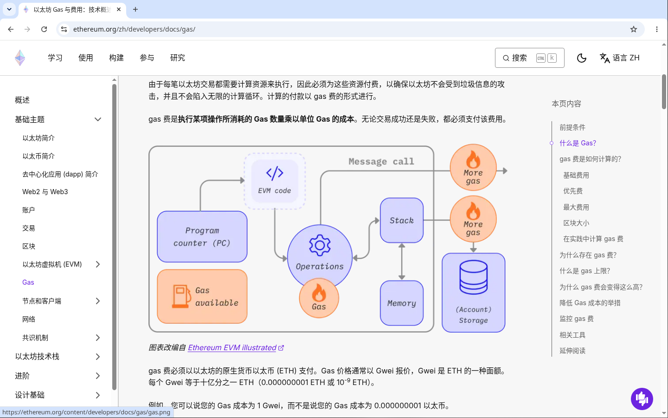
Task: Jump to 基础费用 in page contents
Action: (576, 175)
